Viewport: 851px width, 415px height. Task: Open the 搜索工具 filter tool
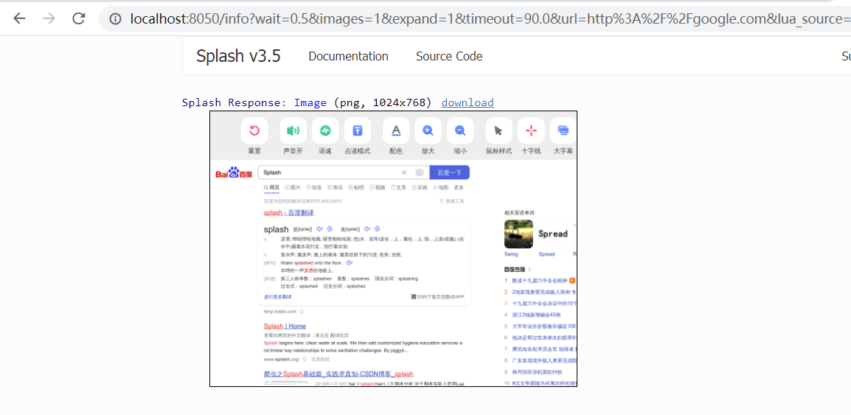pyautogui.click(x=451, y=201)
